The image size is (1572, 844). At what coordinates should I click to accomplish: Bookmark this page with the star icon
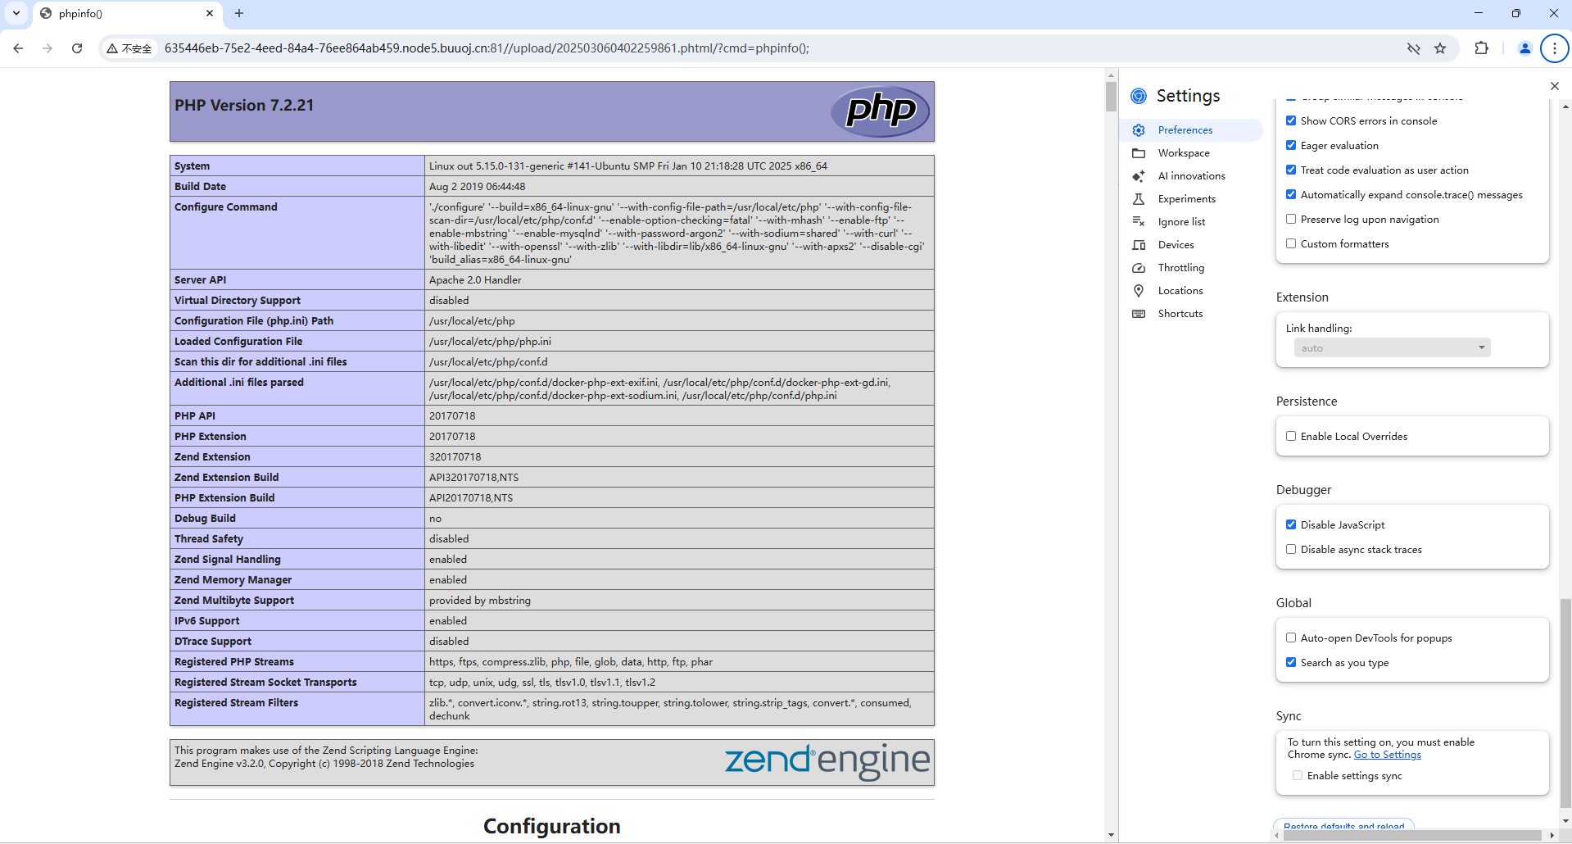(x=1440, y=48)
